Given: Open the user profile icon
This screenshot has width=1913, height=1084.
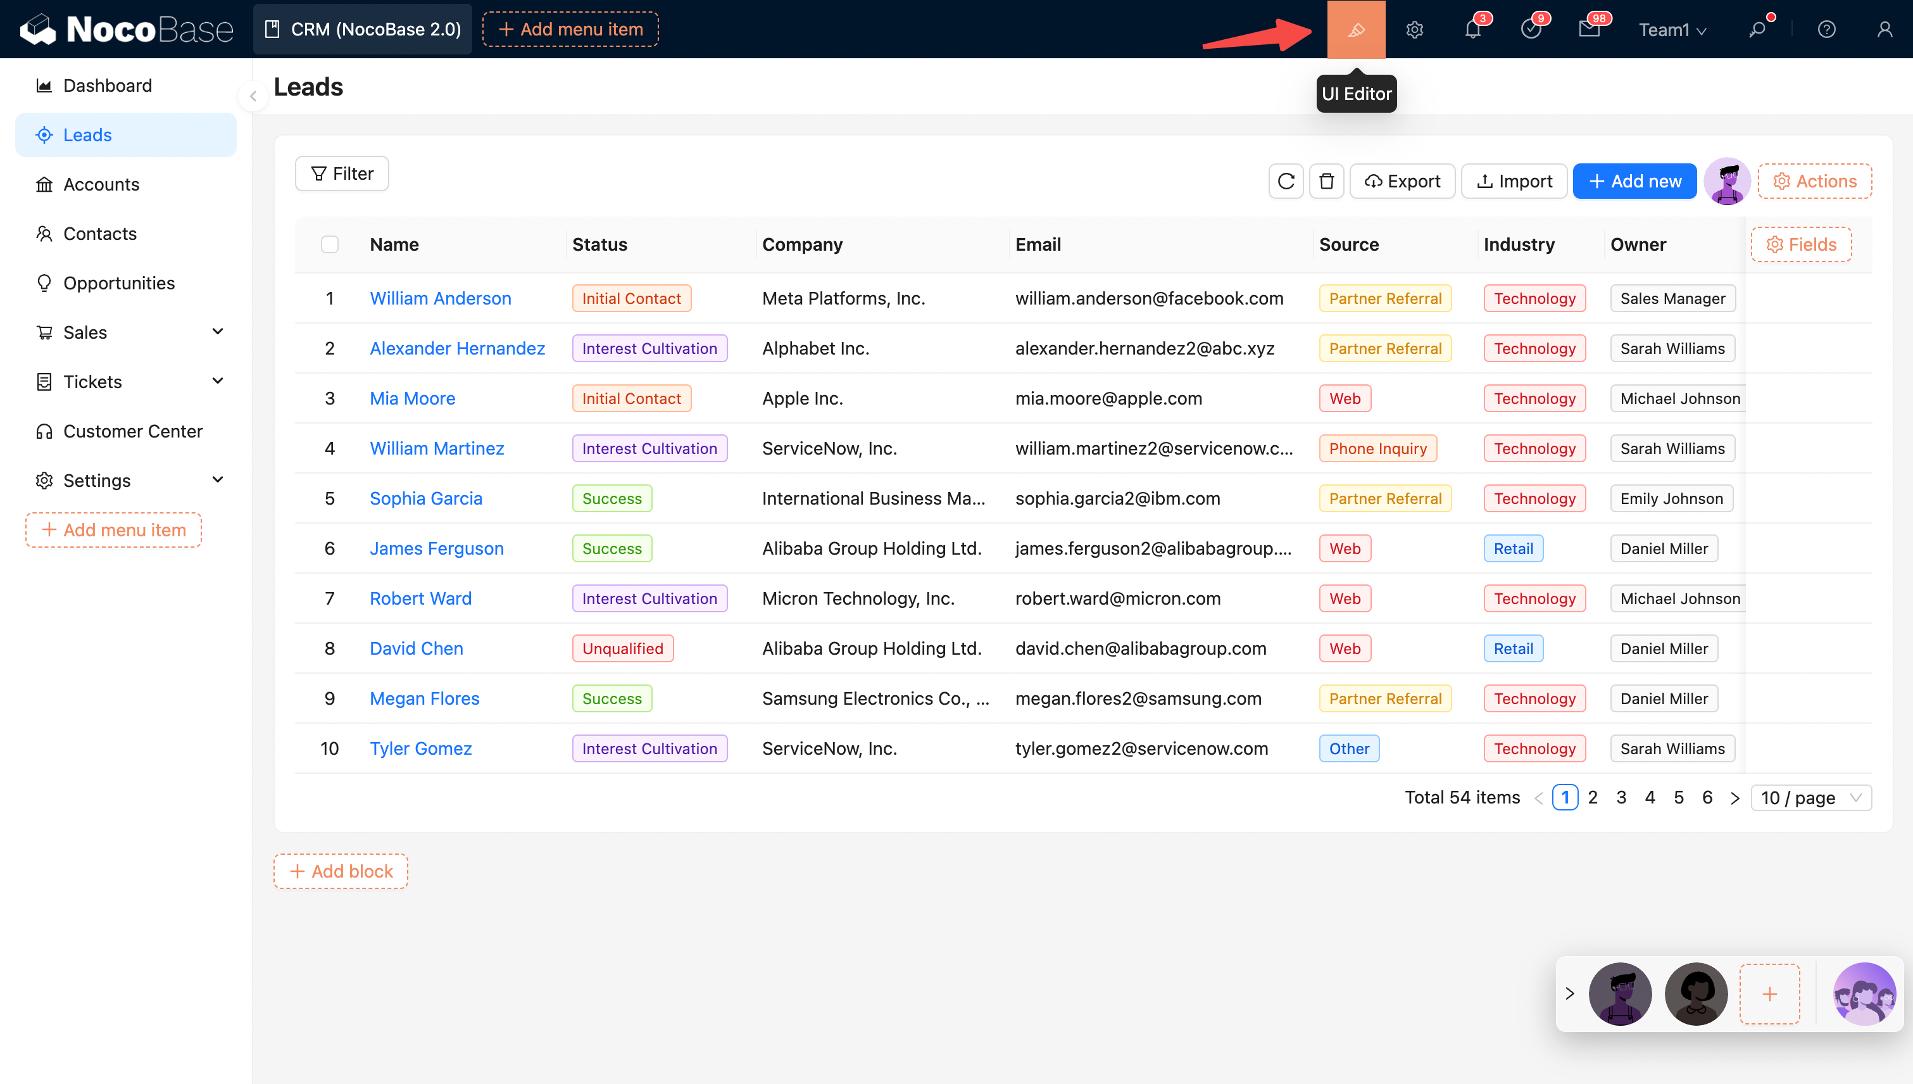Looking at the screenshot, I should pyautogui.click(x=1884, y=30).
